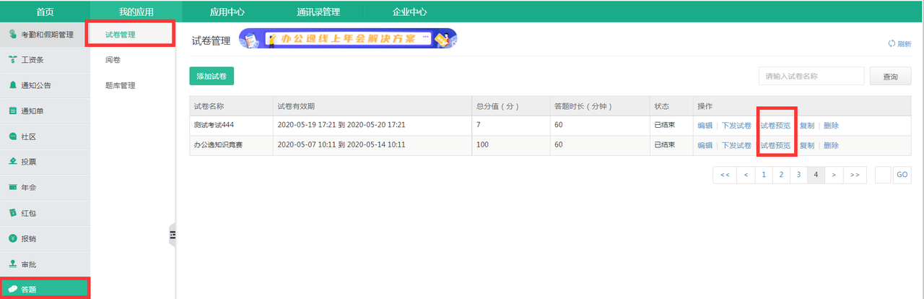The image size is (924, 299).
Task: Click 下发试卷 for 测试考试444
Action: point(736,126)
